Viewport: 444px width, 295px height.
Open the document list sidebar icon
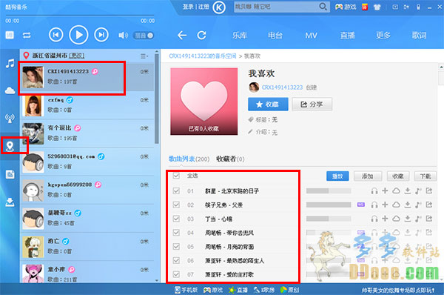coord(10,174)
